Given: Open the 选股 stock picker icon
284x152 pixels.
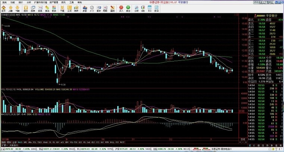Looking at the screenshot, I should click(x=76, y=9).
